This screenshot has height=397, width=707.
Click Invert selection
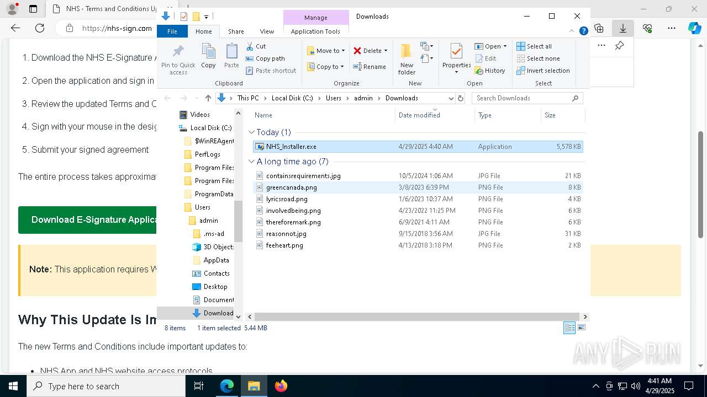[x=543, y=71]
